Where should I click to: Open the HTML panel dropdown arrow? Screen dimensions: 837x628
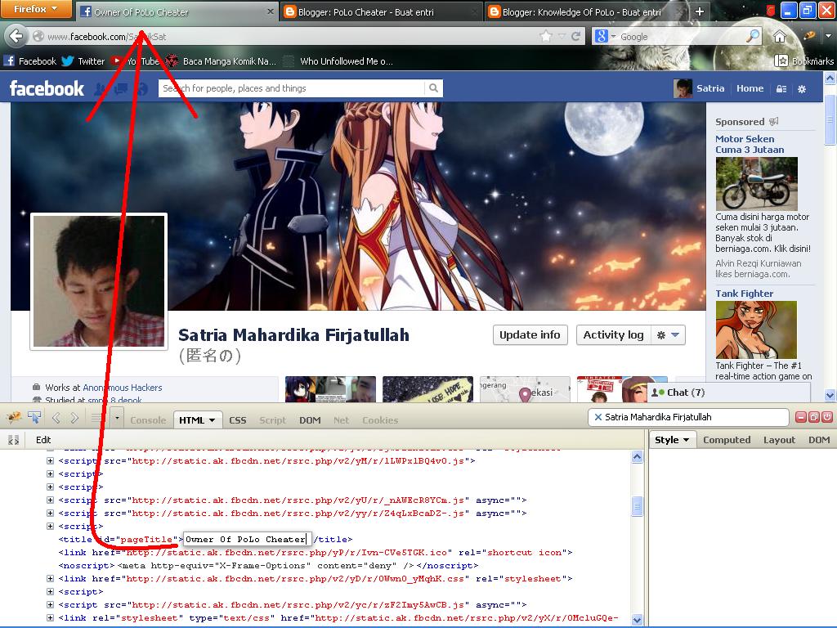tap(213, 420)
